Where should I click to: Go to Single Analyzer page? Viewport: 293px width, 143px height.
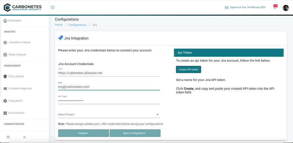point(17,55)
